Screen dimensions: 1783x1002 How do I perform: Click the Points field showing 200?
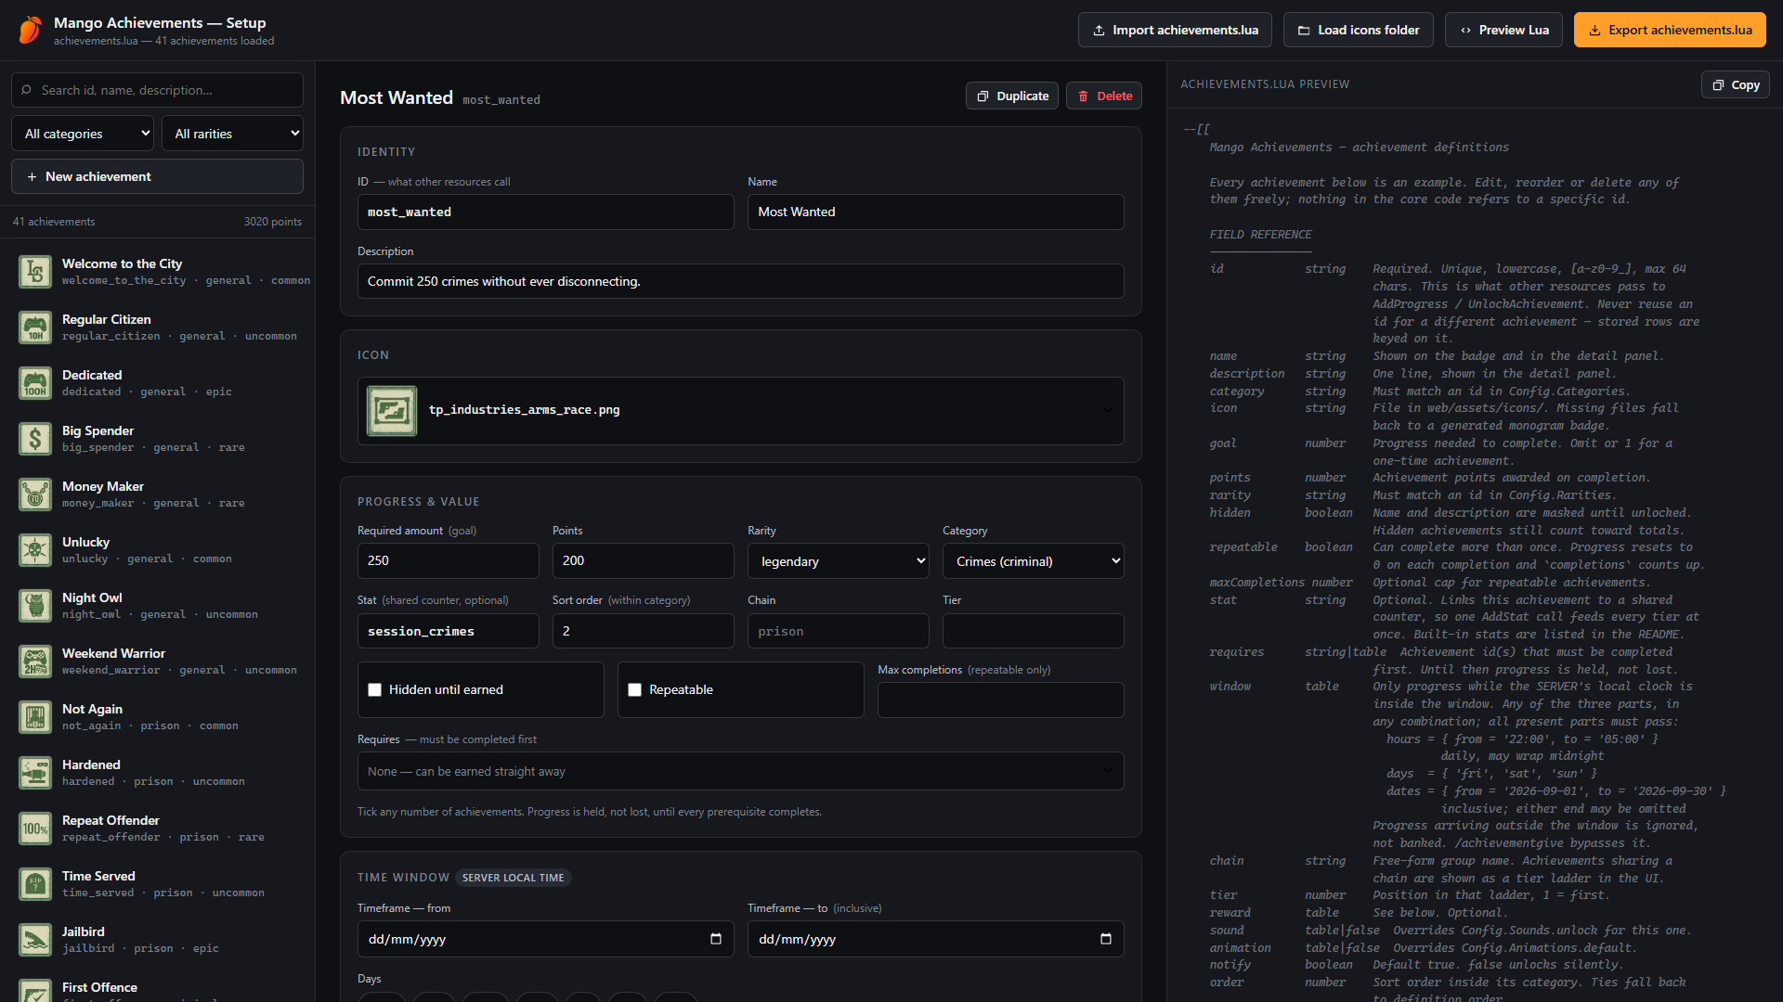click(x=644, y=560)
